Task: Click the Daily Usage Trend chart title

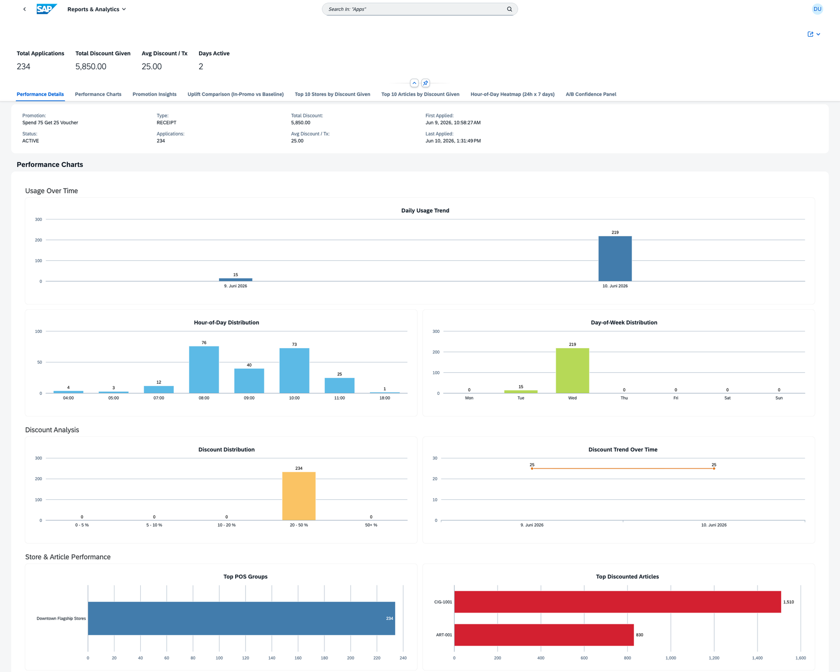Action: pos(425,211)
